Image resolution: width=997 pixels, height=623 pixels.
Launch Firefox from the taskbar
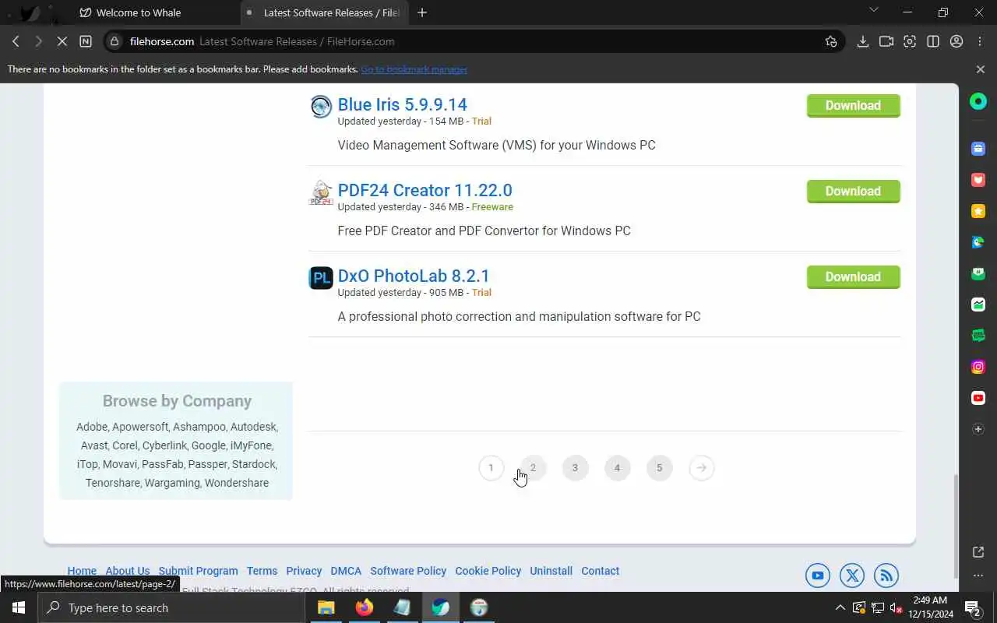tap(364, 607)
